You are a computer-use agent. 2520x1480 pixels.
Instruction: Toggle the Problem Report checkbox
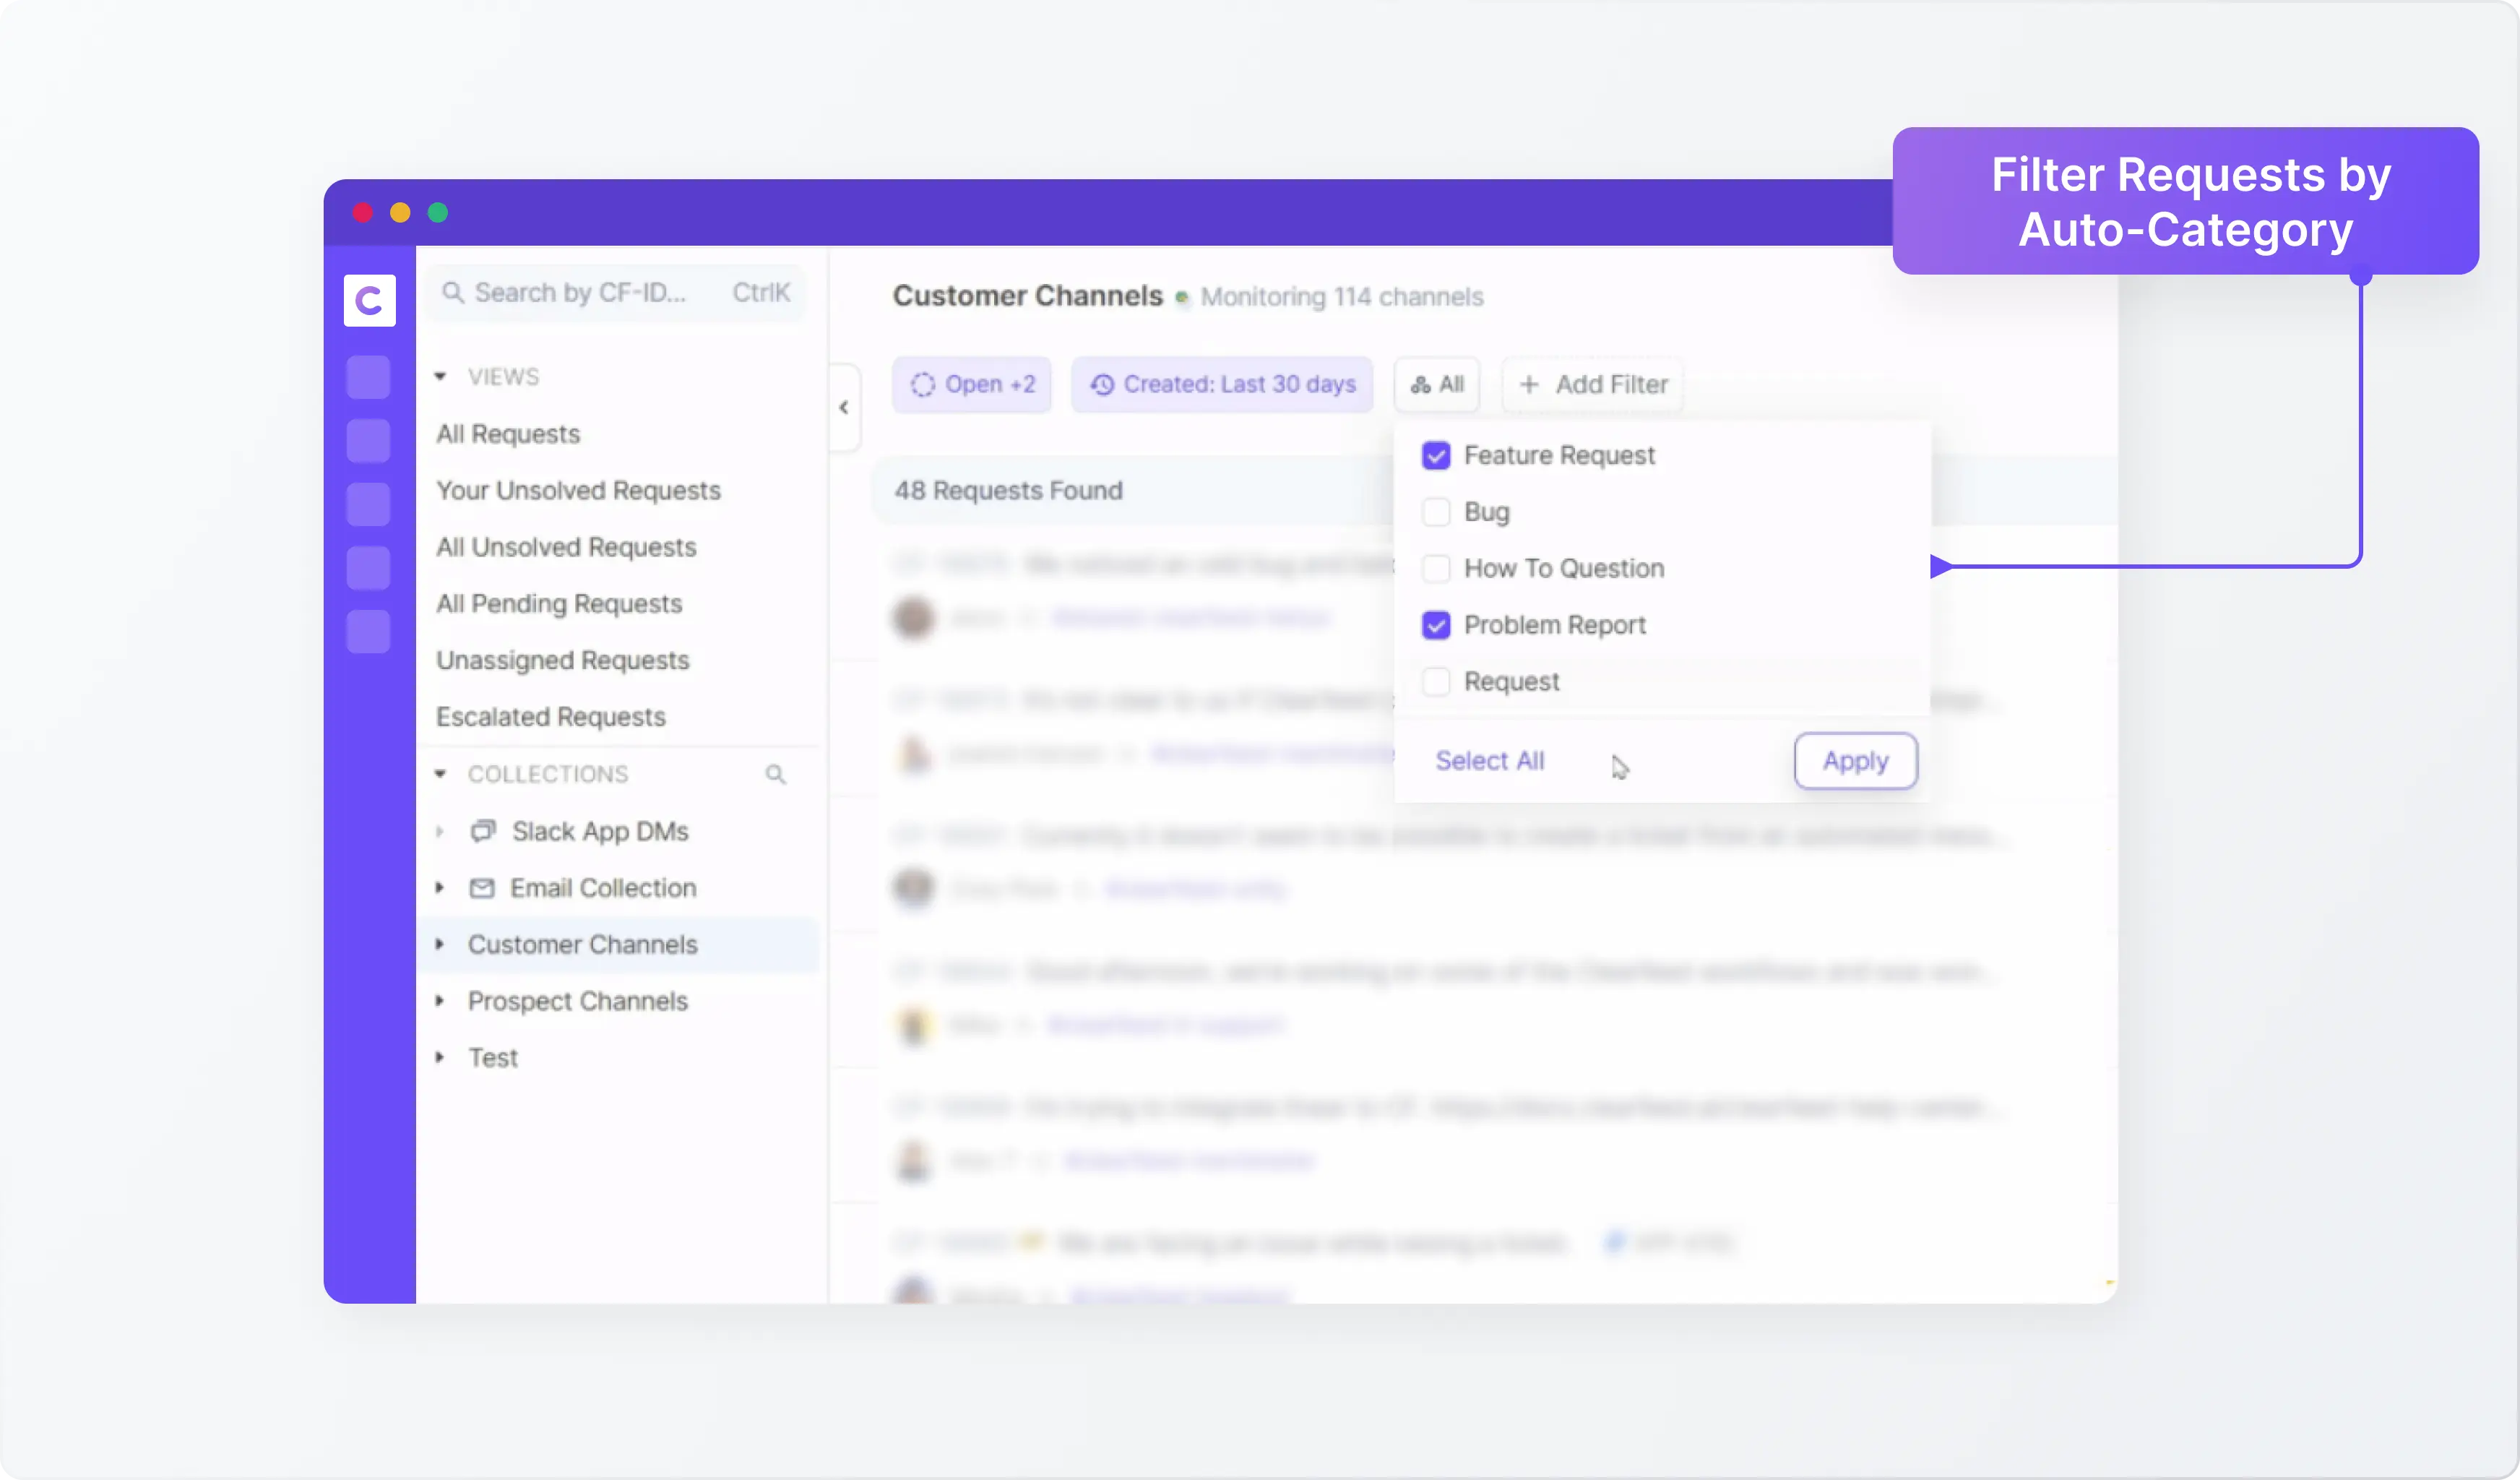click(1436, 624)
